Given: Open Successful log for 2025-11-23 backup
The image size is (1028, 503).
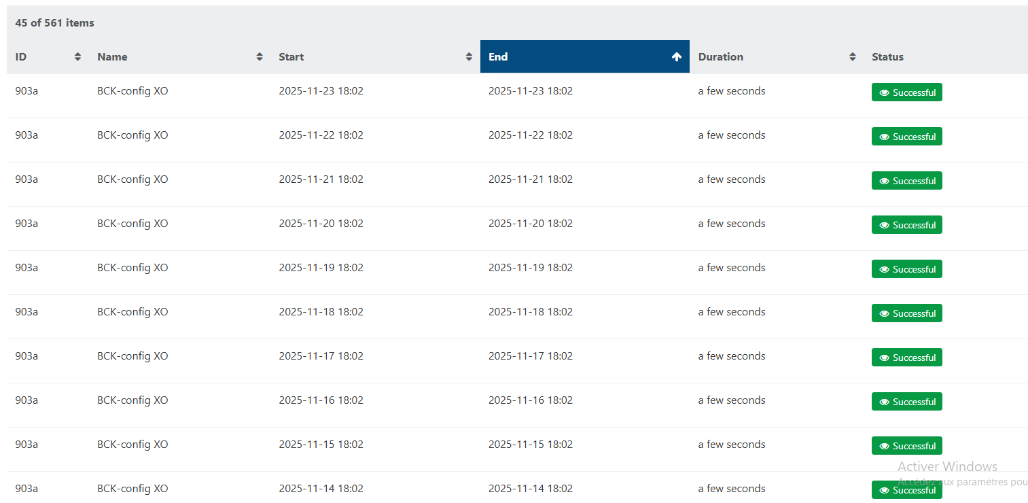Looking at the screenshot, I should 906,92.
